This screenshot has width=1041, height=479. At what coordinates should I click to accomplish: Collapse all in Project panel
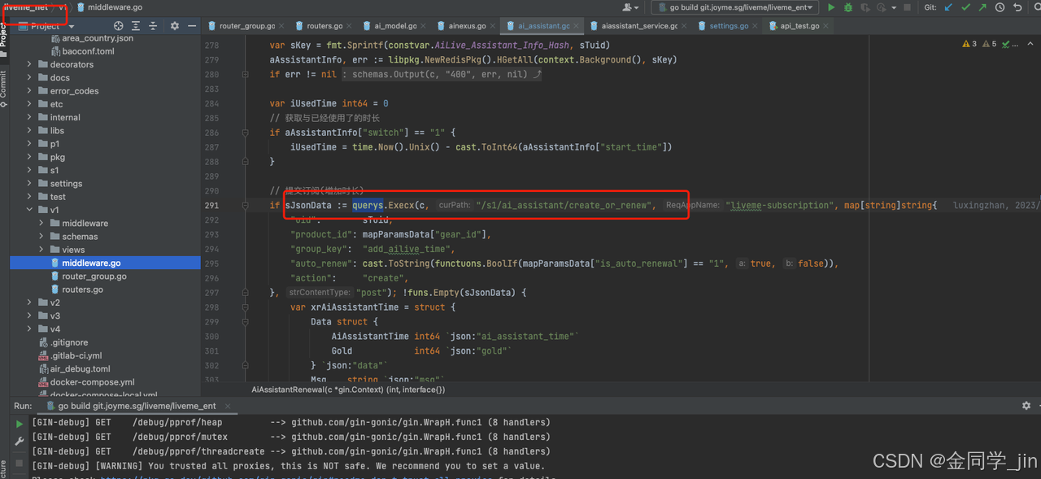tap(153, 26)
